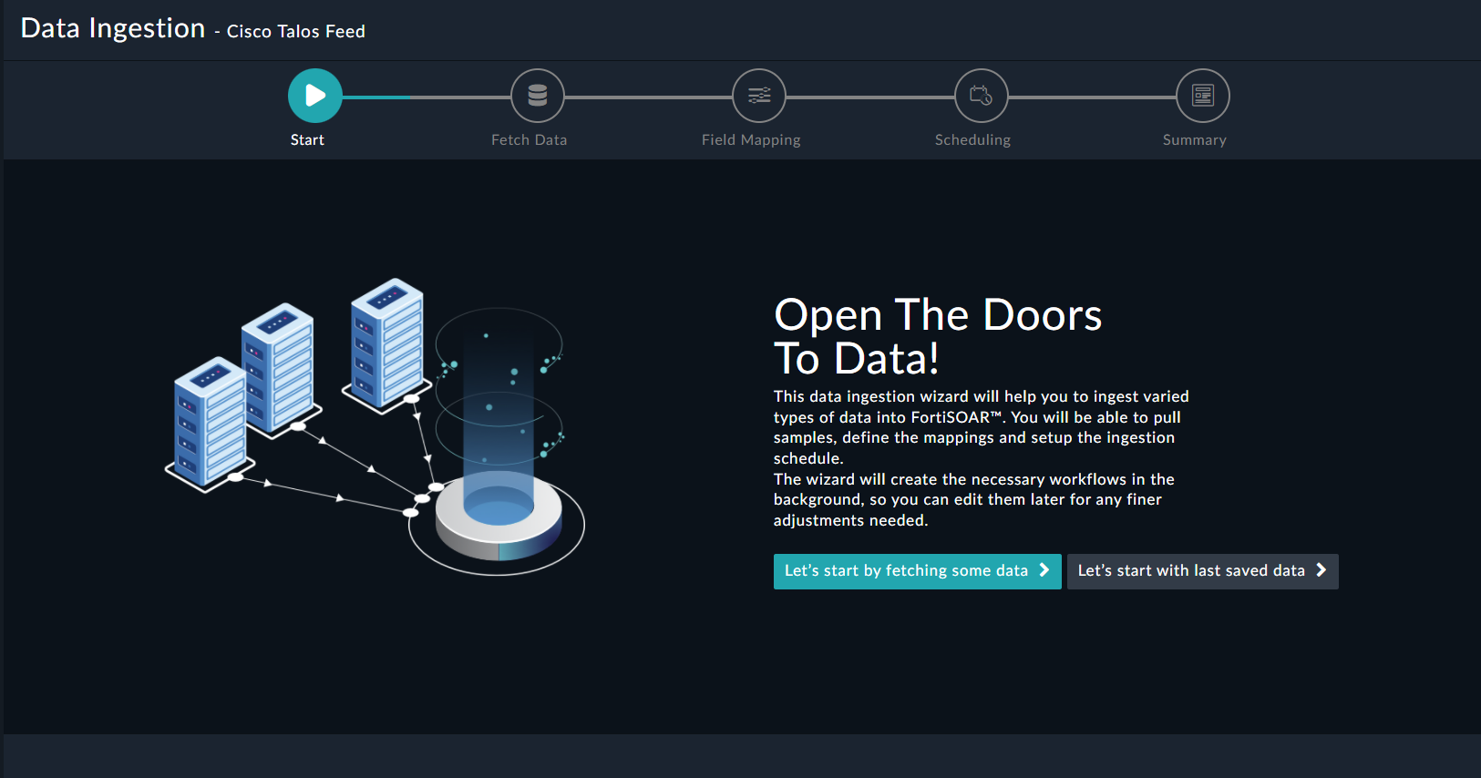Jump to the Summary document icon
The width and height of the screenshot is (1481, 778).
click(1203, 96)
